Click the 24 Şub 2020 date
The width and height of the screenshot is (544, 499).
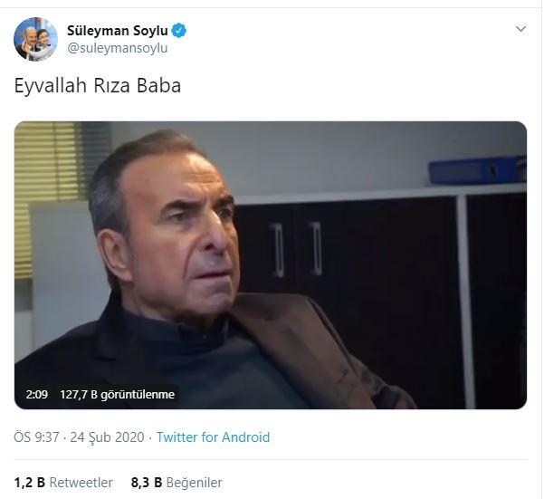107,437
